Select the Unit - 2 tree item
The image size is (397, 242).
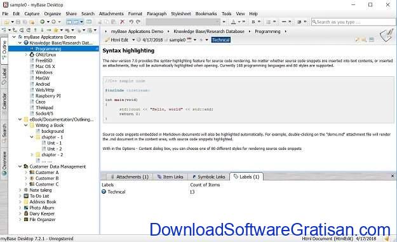point(55,149)
